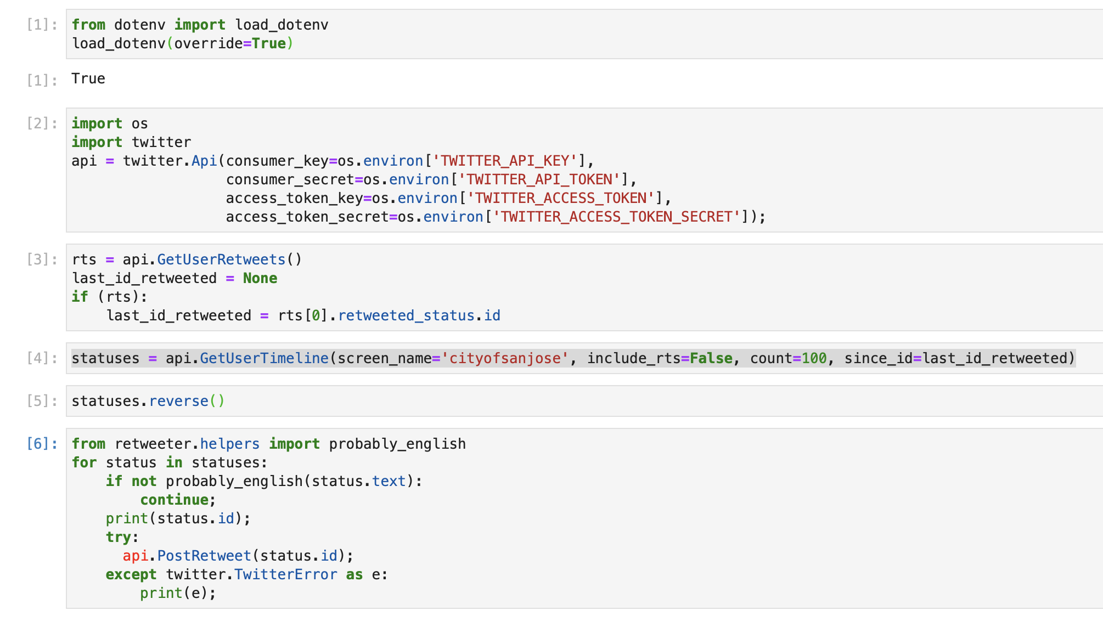Click the 'except twitter.TwitterError' line
1103x644 pixels.
coord(246,574)
